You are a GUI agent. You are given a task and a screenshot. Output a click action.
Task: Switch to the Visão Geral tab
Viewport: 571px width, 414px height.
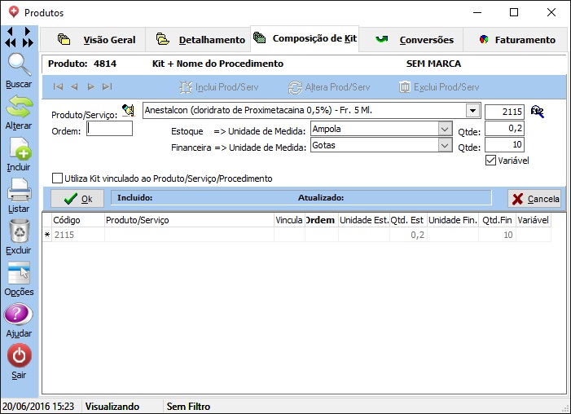pos(101,40)
